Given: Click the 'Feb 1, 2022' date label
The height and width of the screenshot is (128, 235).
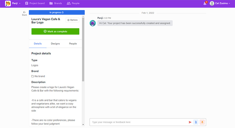Looking at the screenshot, I should coord(148,13).
